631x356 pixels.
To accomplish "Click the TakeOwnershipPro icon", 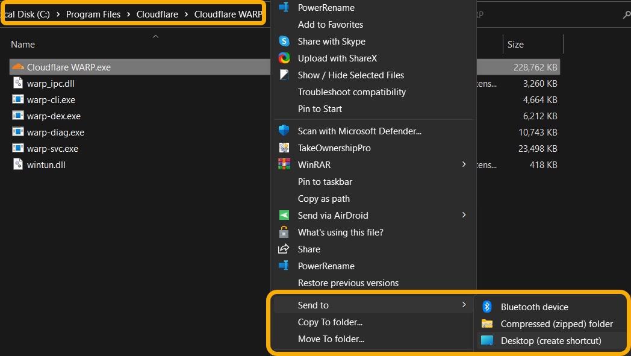I will (x=284, y=148).
